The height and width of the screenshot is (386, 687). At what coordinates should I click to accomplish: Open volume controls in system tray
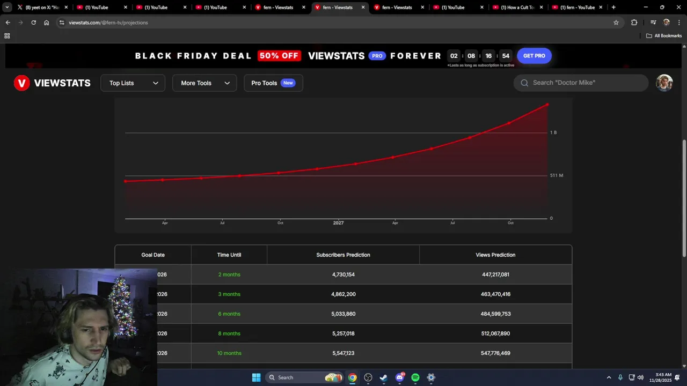[640, 377]
